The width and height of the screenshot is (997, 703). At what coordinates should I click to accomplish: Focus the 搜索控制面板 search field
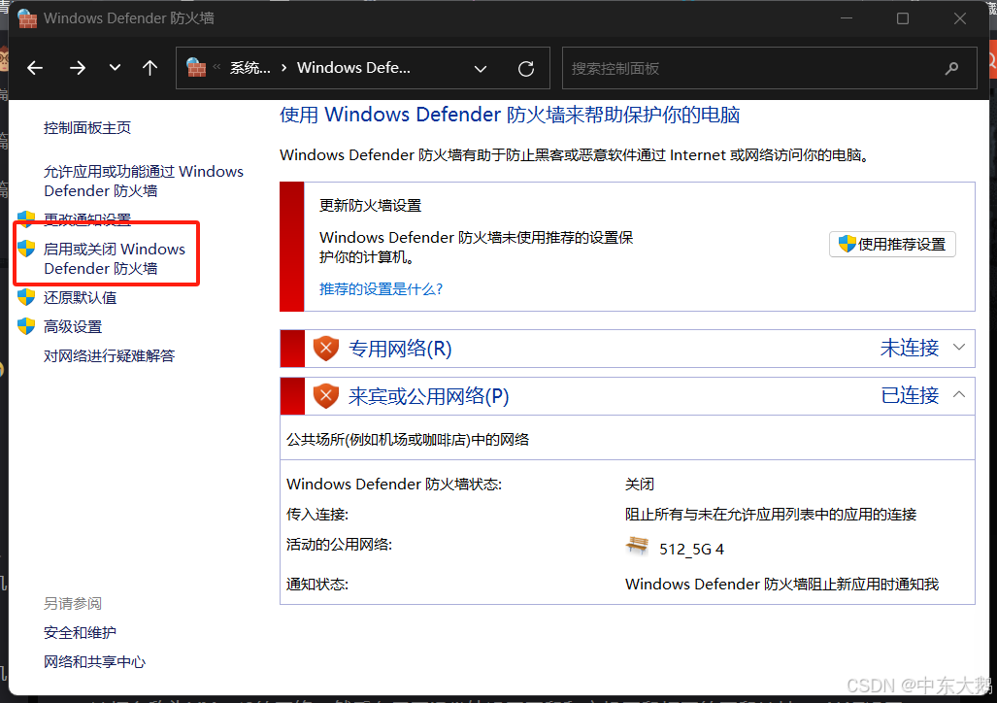point(770,68)
